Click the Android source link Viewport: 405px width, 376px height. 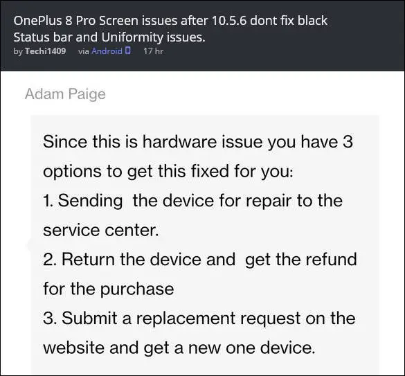click(107, 51)
